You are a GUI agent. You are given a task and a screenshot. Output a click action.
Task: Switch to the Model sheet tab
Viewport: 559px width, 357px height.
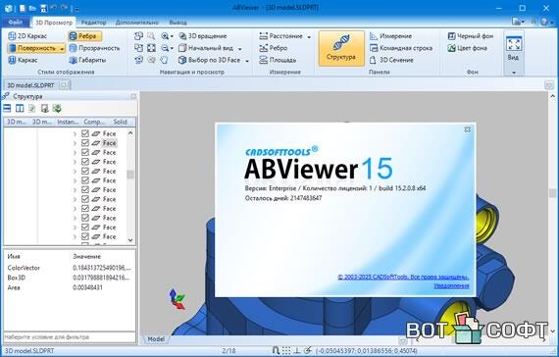[156, 338]
